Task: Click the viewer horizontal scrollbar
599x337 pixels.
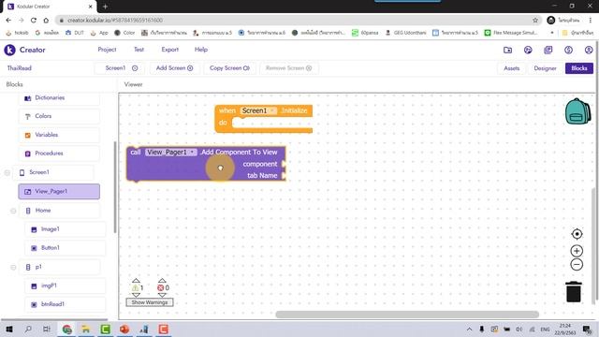Action: [x=407, y=315]
